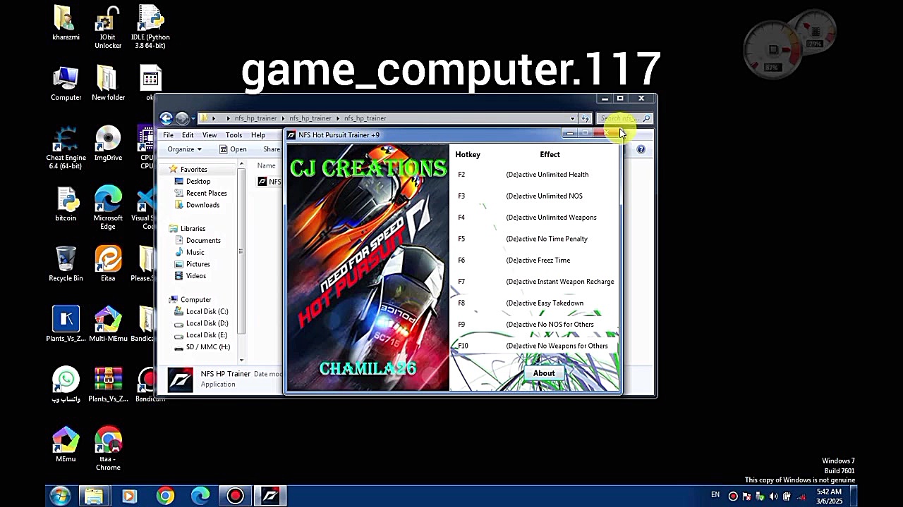Switch to NFS trainer taskbar button
Screen dimensions: 903x507
(271, 496)
